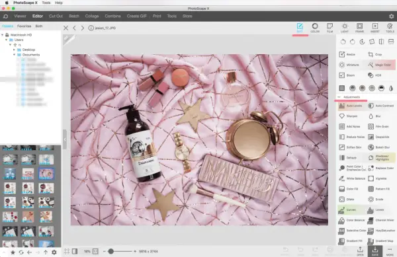
Task: Open Bokeh Blur adjustment
Action: pyautogui.click(x=379, y=147)
